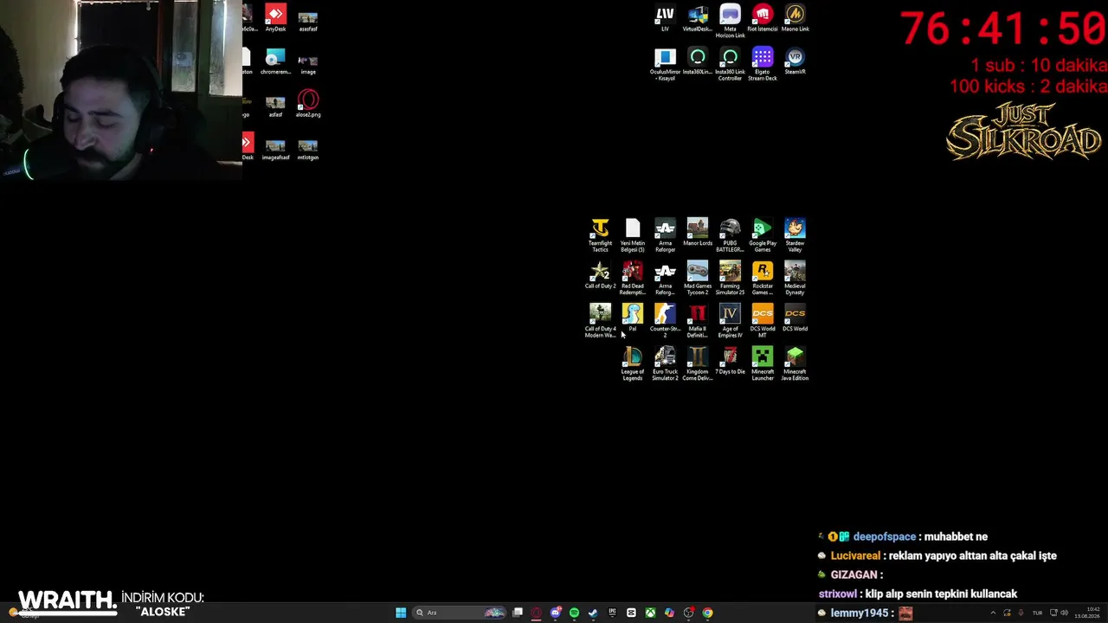The width and height of the screenshot is (1108, 623).
Task: Open Opera GX from the taskbar
Action: click(x=537, y=613)
